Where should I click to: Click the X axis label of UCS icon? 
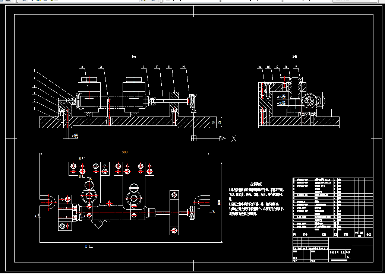[x=234, y=138]
